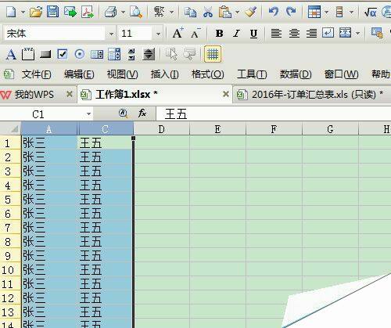Open the font size dropdown

click(x=158, y=34)
